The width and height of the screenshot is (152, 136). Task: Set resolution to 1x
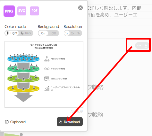[67, 33]
